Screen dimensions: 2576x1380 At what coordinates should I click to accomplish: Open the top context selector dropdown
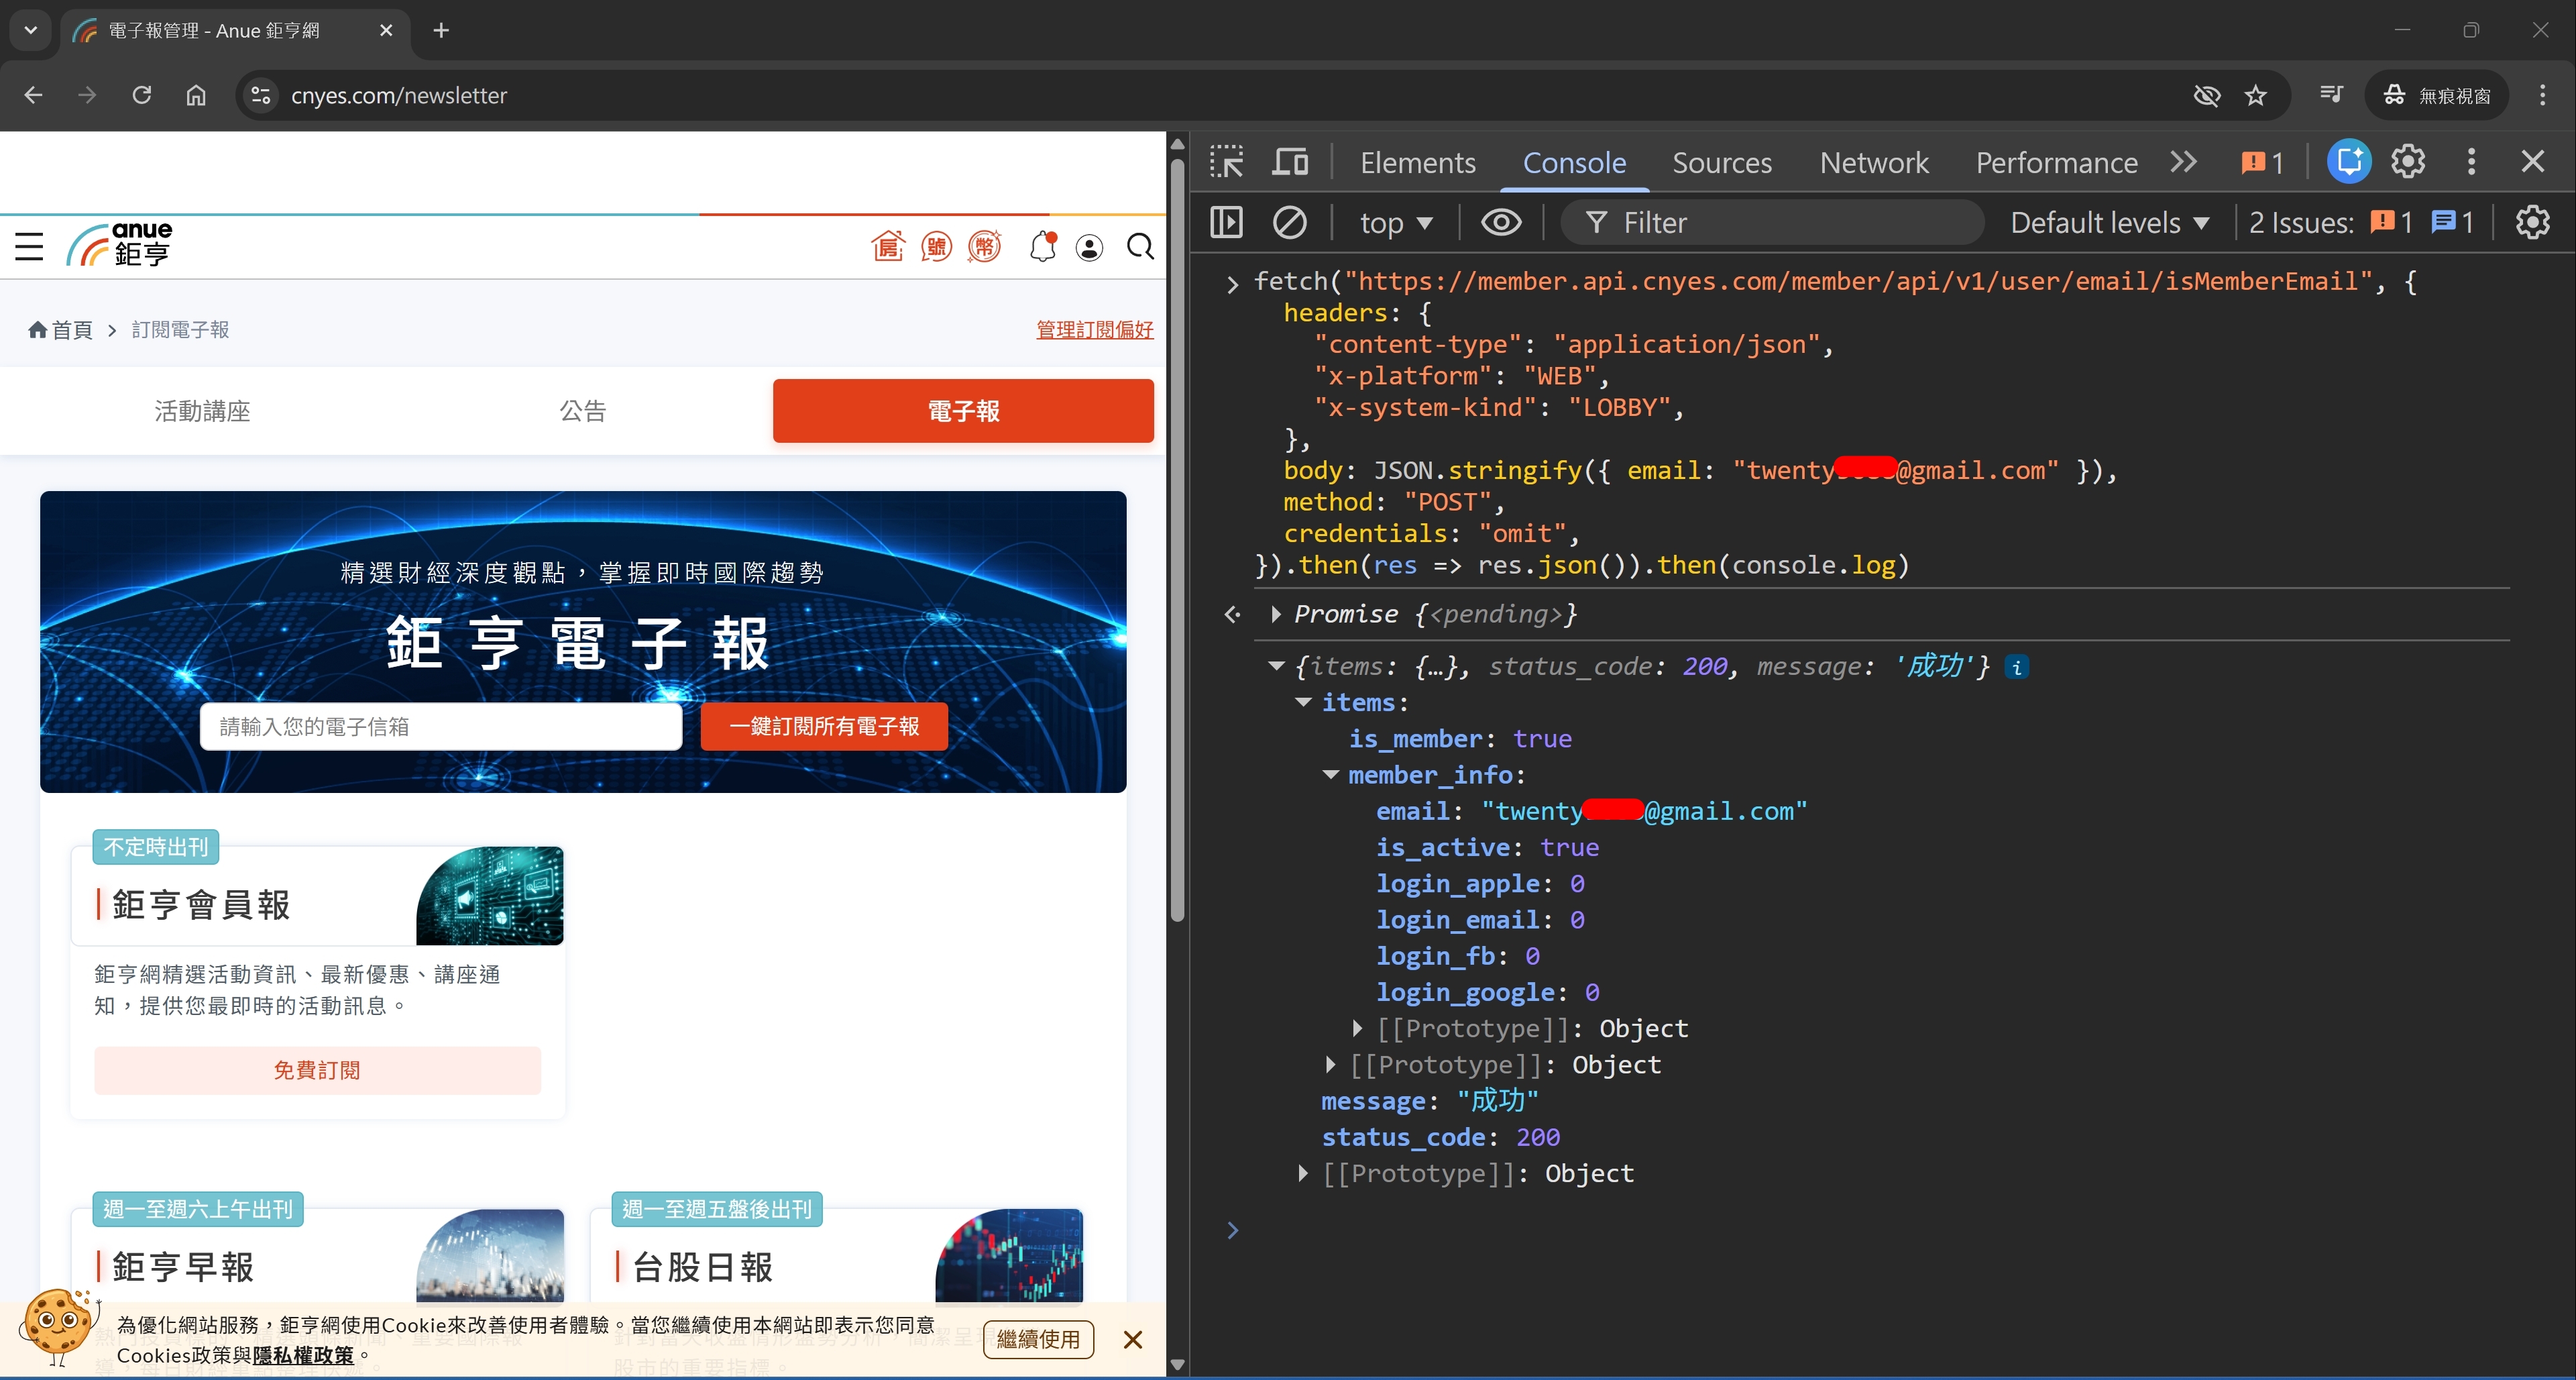1396,222
